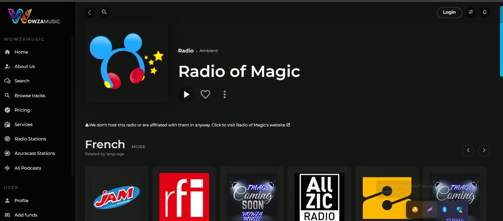The height and width of the screenshot is (221, 503).
Task: Open the settings sliders icon
Action: tap(470, 12)
